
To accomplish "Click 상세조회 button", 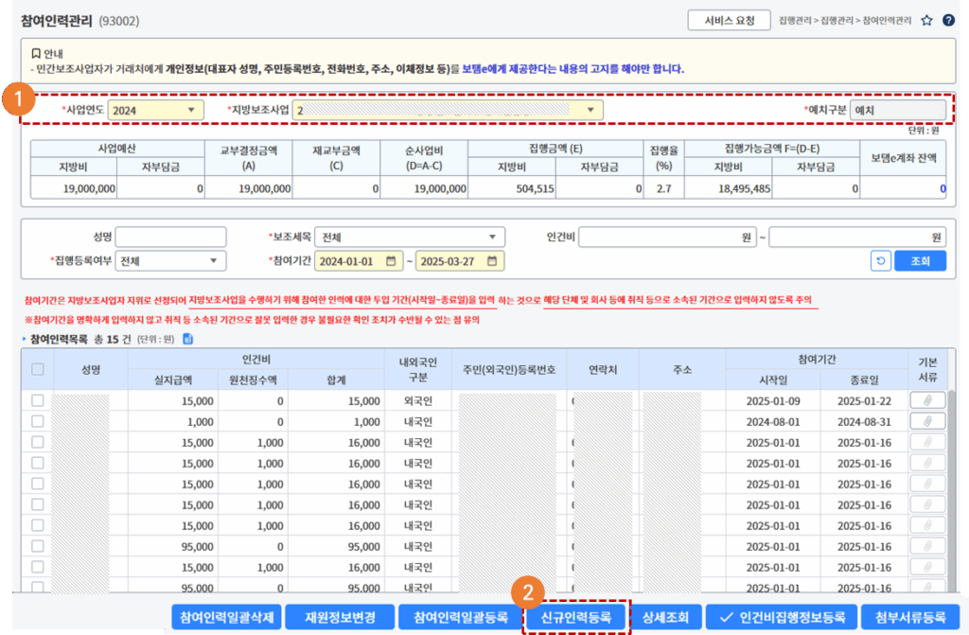I will click(x=665, y=617).
